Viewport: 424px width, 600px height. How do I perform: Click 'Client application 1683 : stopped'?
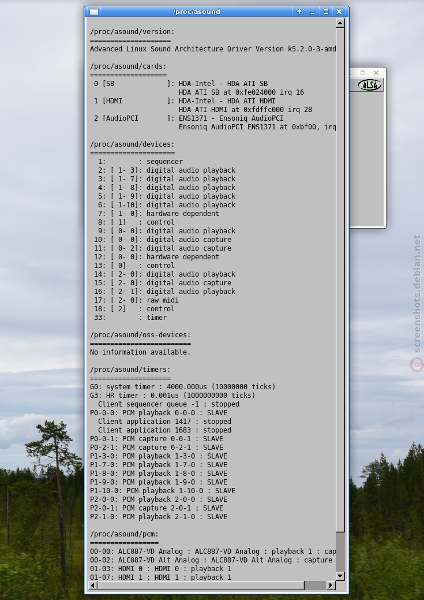coord(164,430)
